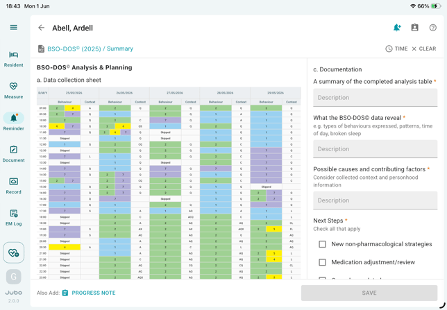The height and width of the screenshot is (310, 447).
Task: Open the hamburger menu
Action: click(13, 27)
